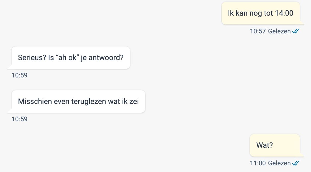The image size is (311, 172).
Task: Click the "Misschien even teruglezen wat ik zei" message
Action: (x=78, y=101)
